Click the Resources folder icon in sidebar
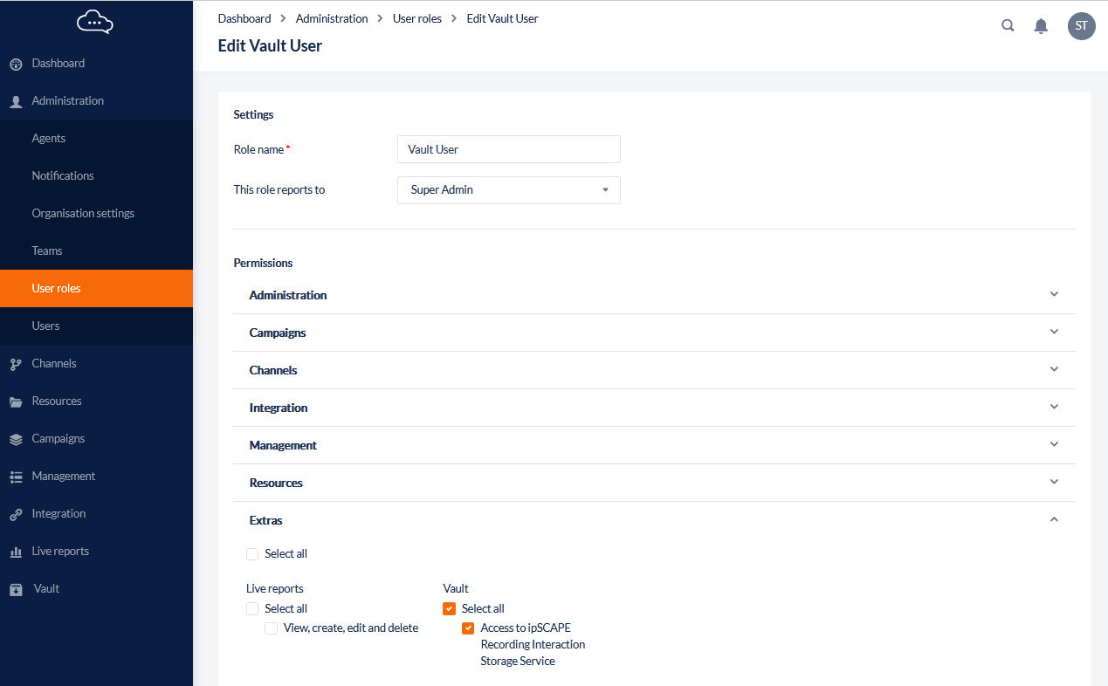 [16, 401]
